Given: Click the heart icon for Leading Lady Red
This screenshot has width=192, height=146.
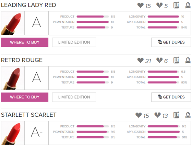Looking at the screenshot, I should (x=140, y=6).
